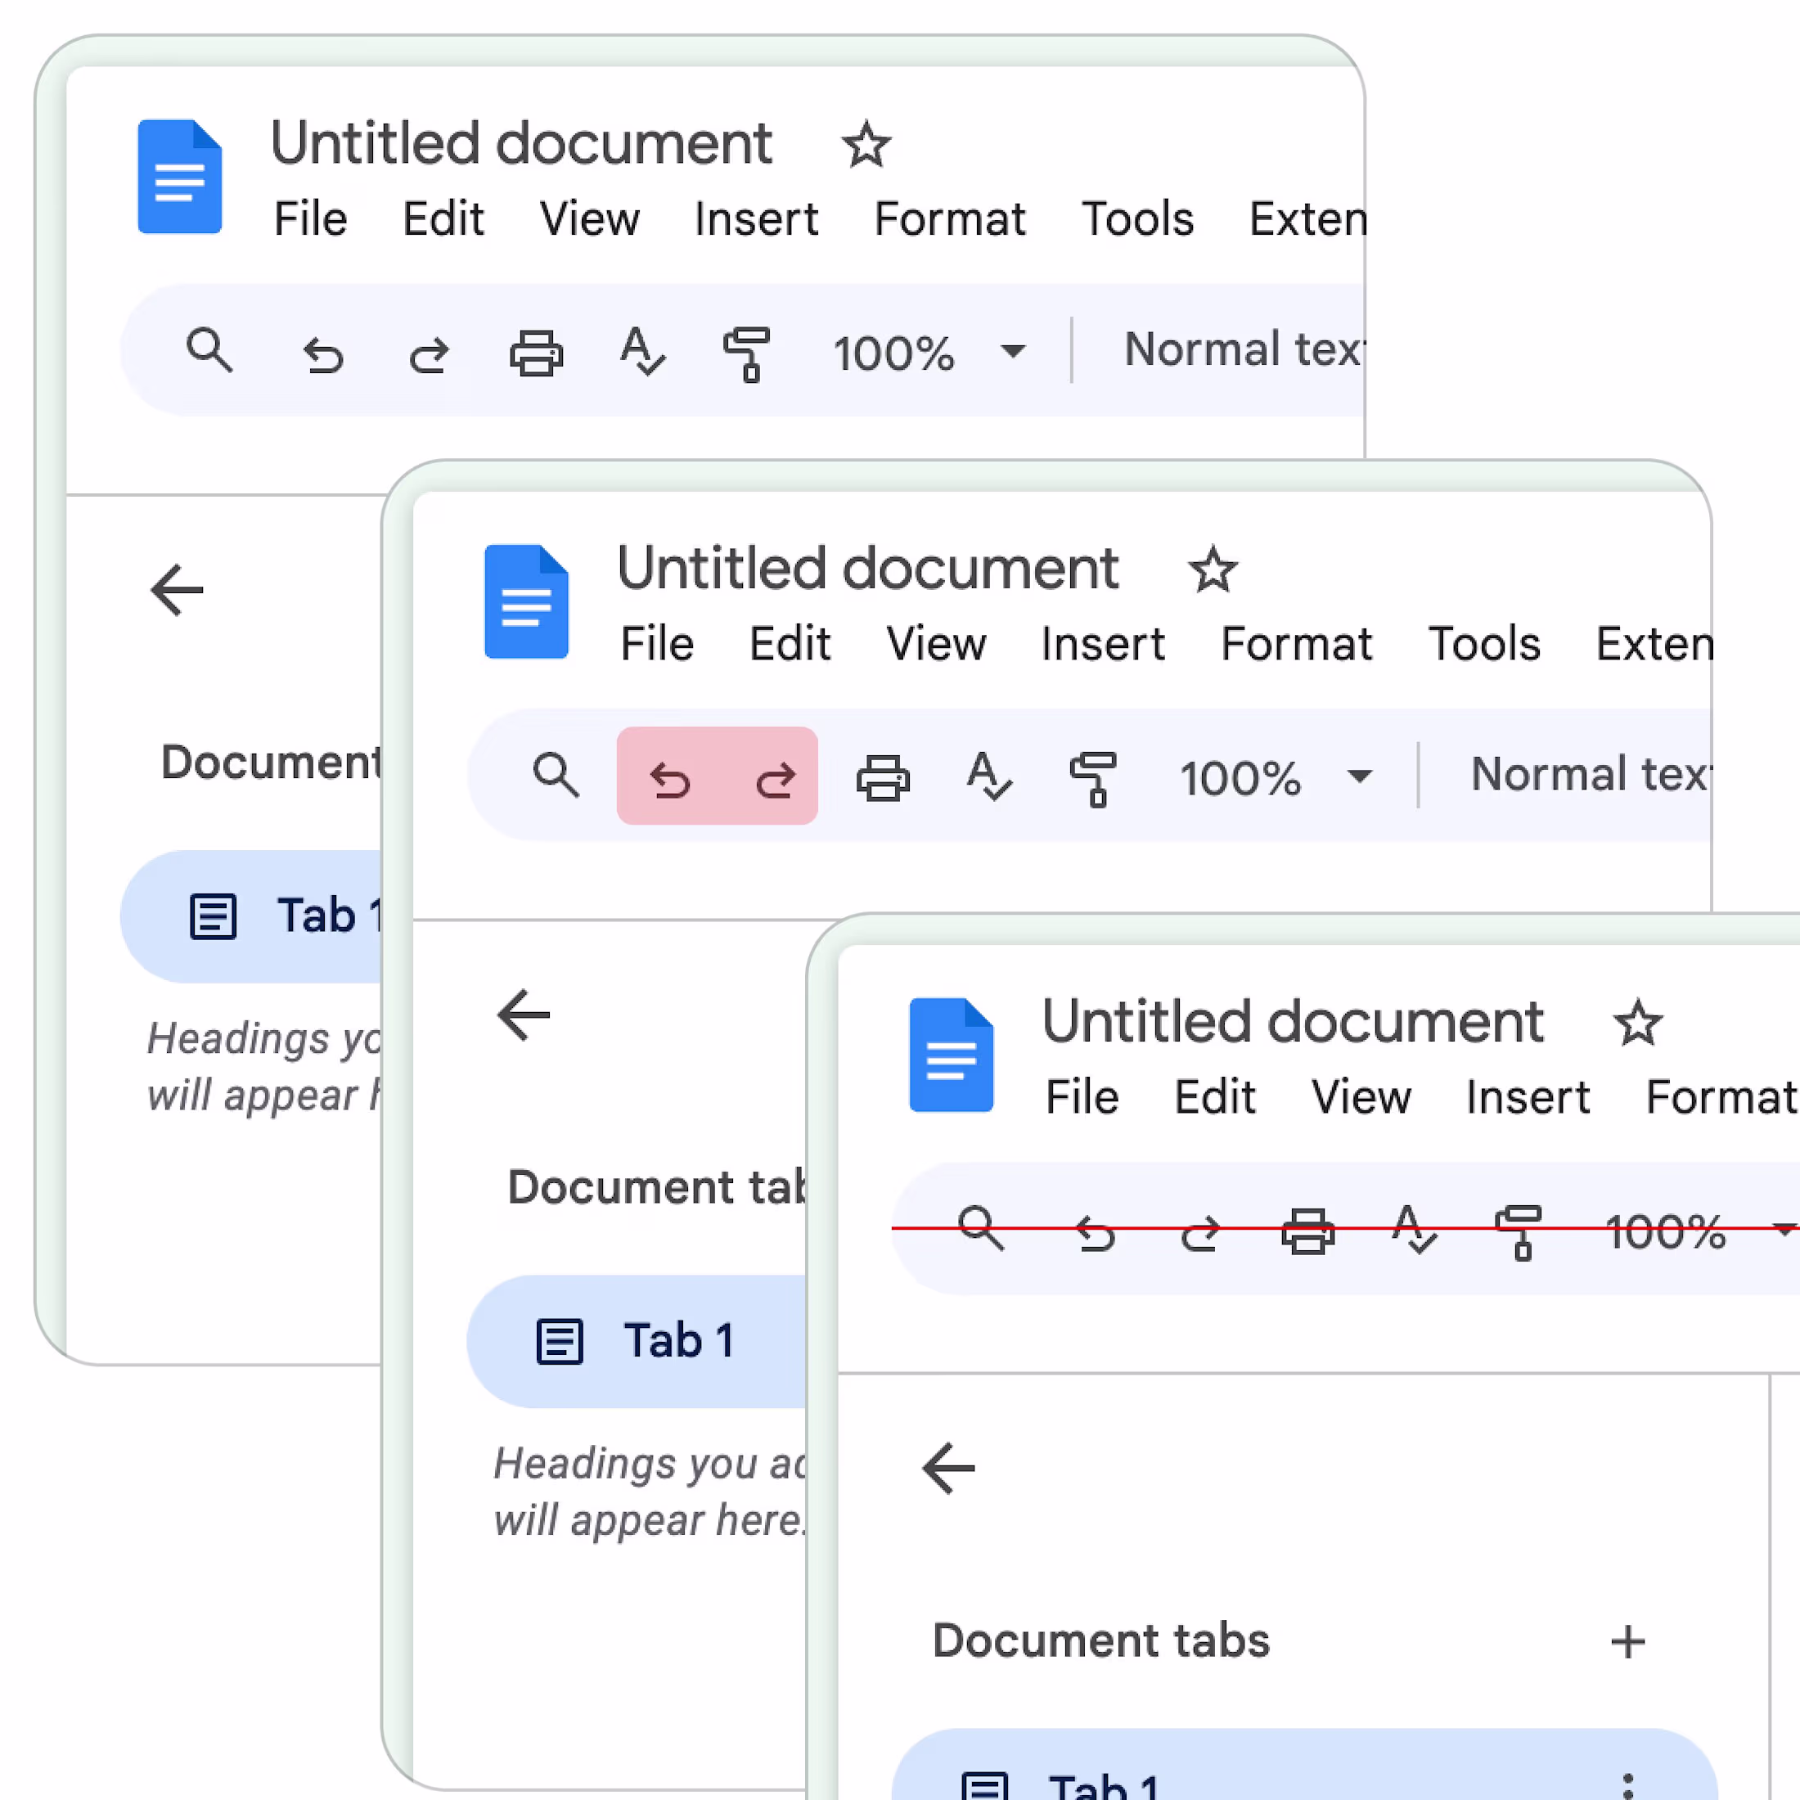The height and width of the screenshot is (1800, 1800).
Task: Open View menu in the middle window
Action: 936,645
